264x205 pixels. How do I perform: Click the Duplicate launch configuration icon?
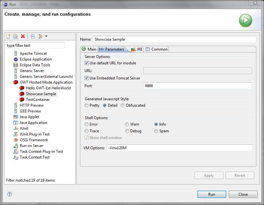(x=15, y=36)
